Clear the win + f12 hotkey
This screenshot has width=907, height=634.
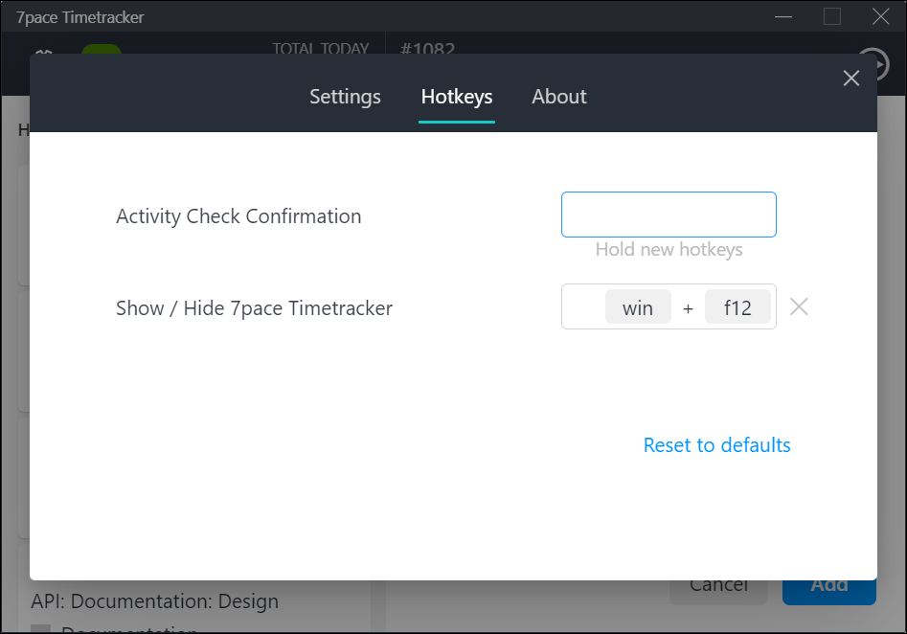(x=799, y=306)
